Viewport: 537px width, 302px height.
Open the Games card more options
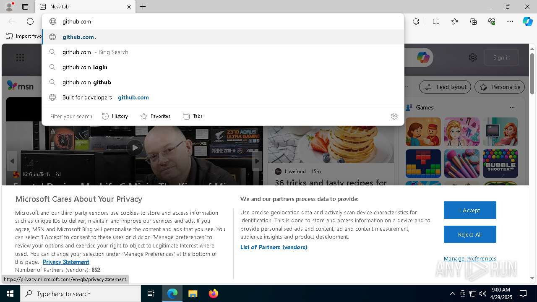[x=512, y=107]
